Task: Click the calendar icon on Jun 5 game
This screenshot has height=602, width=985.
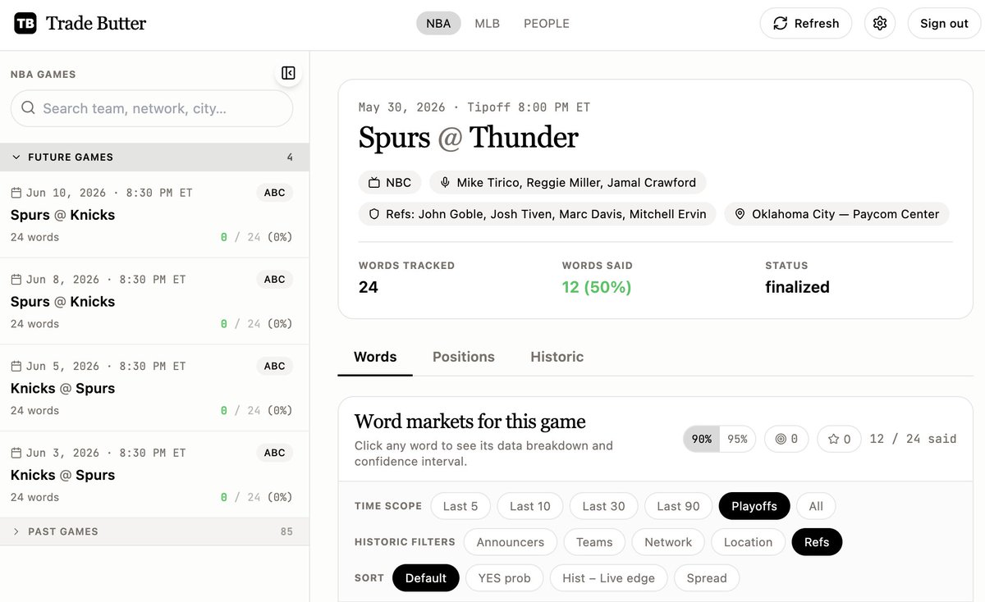Action: coord(16,367)
